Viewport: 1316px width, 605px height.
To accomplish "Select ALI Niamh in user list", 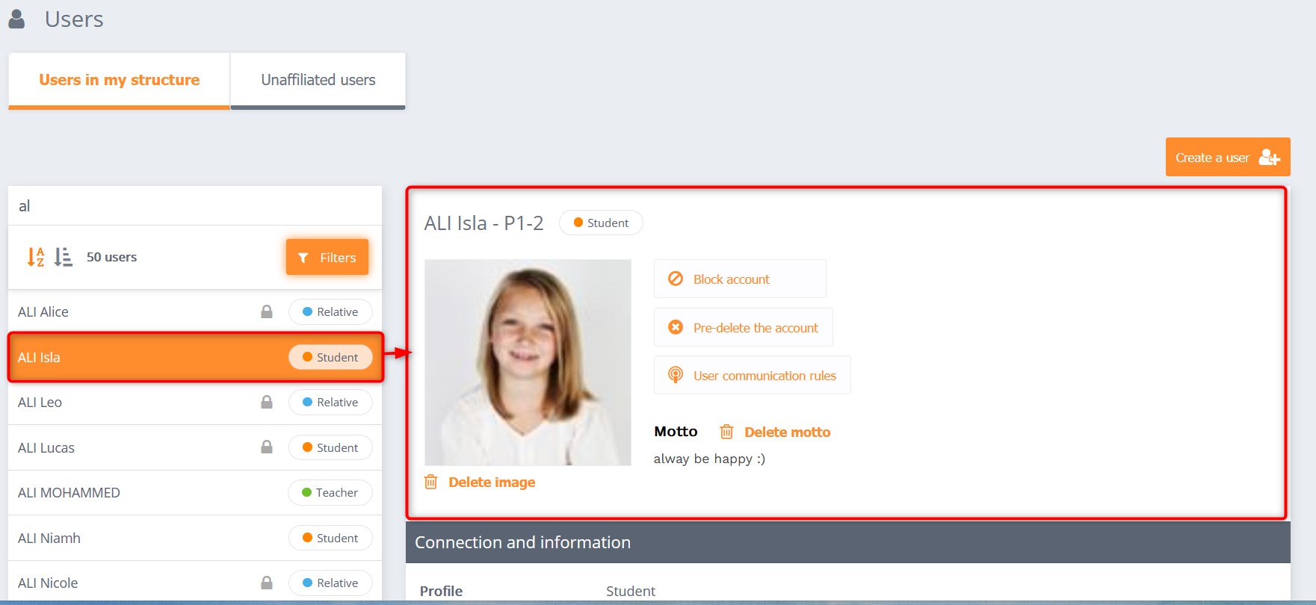I will click(x=195, y=538).
